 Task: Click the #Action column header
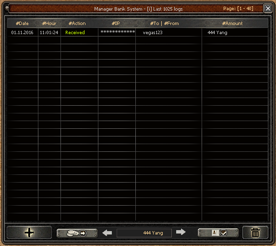77,24
